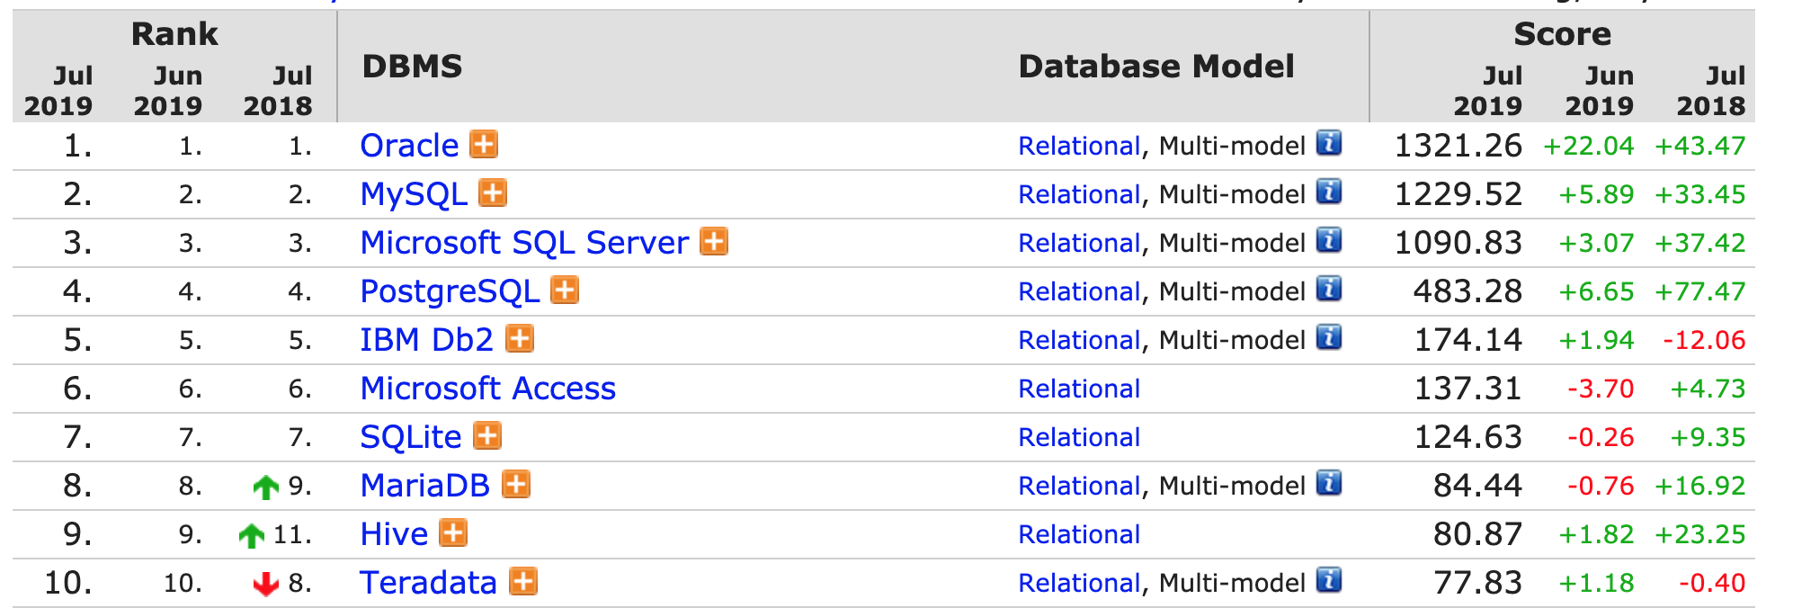Click the info icon in the MariaDB row
The height and width of the screenshot is (608, 1793).
[x=1329, y=483]
